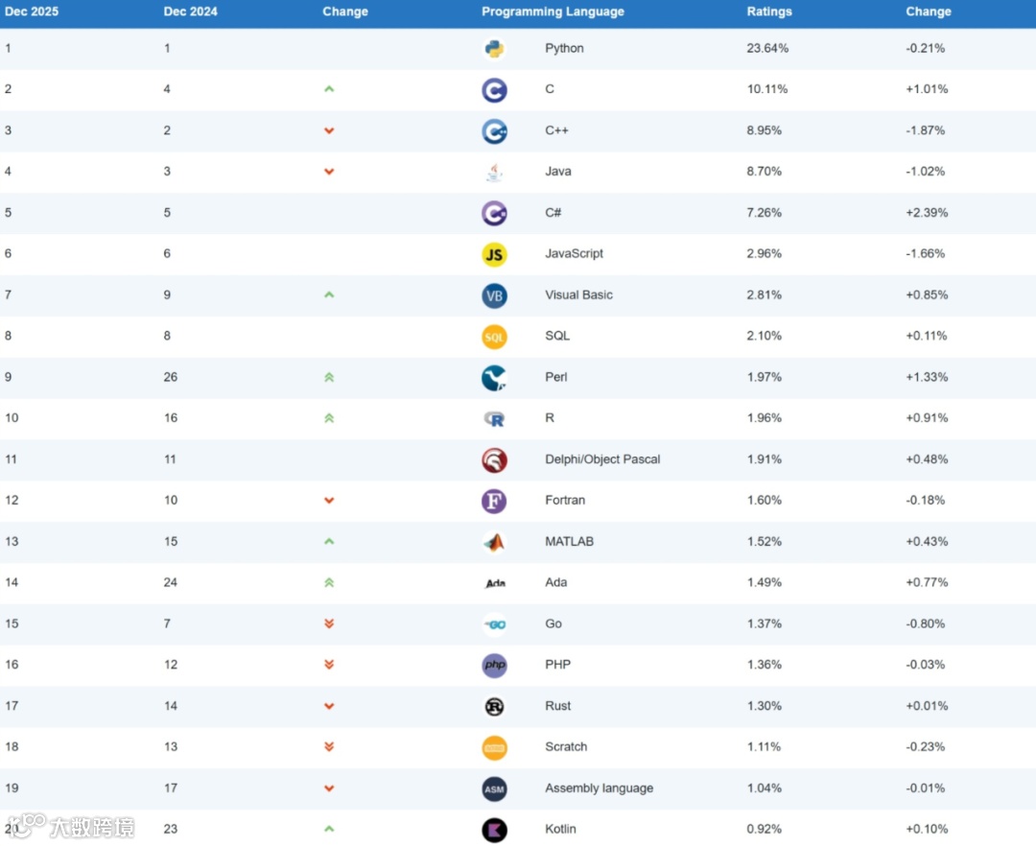1036x846 pixels.
Task: Select the Fortran language name
Action: coord(565,500)
